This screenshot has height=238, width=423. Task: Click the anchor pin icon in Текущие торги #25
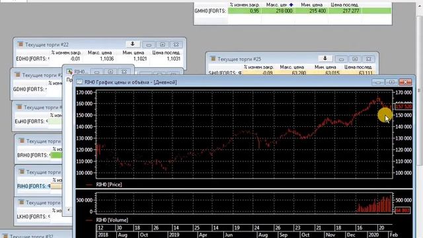325,58
